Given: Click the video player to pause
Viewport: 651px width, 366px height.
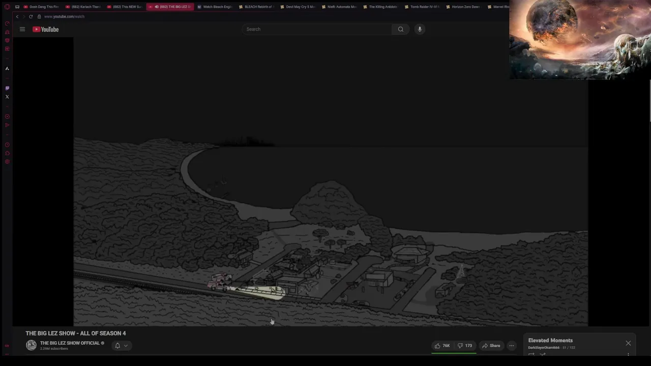Looking at the screenshot, I should coord(331,181).
